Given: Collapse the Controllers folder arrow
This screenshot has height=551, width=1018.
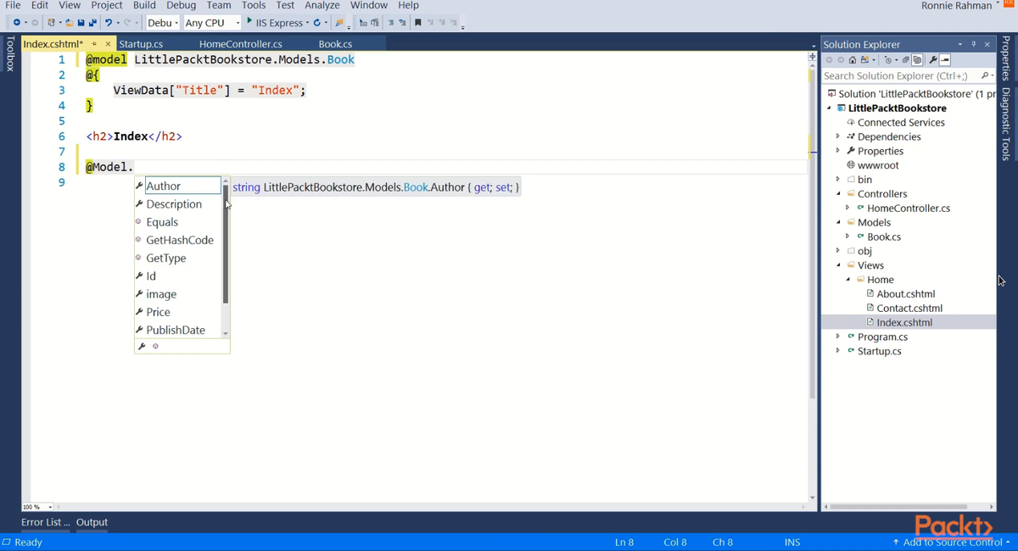Looking at the screenshot, I should point(838,193).
